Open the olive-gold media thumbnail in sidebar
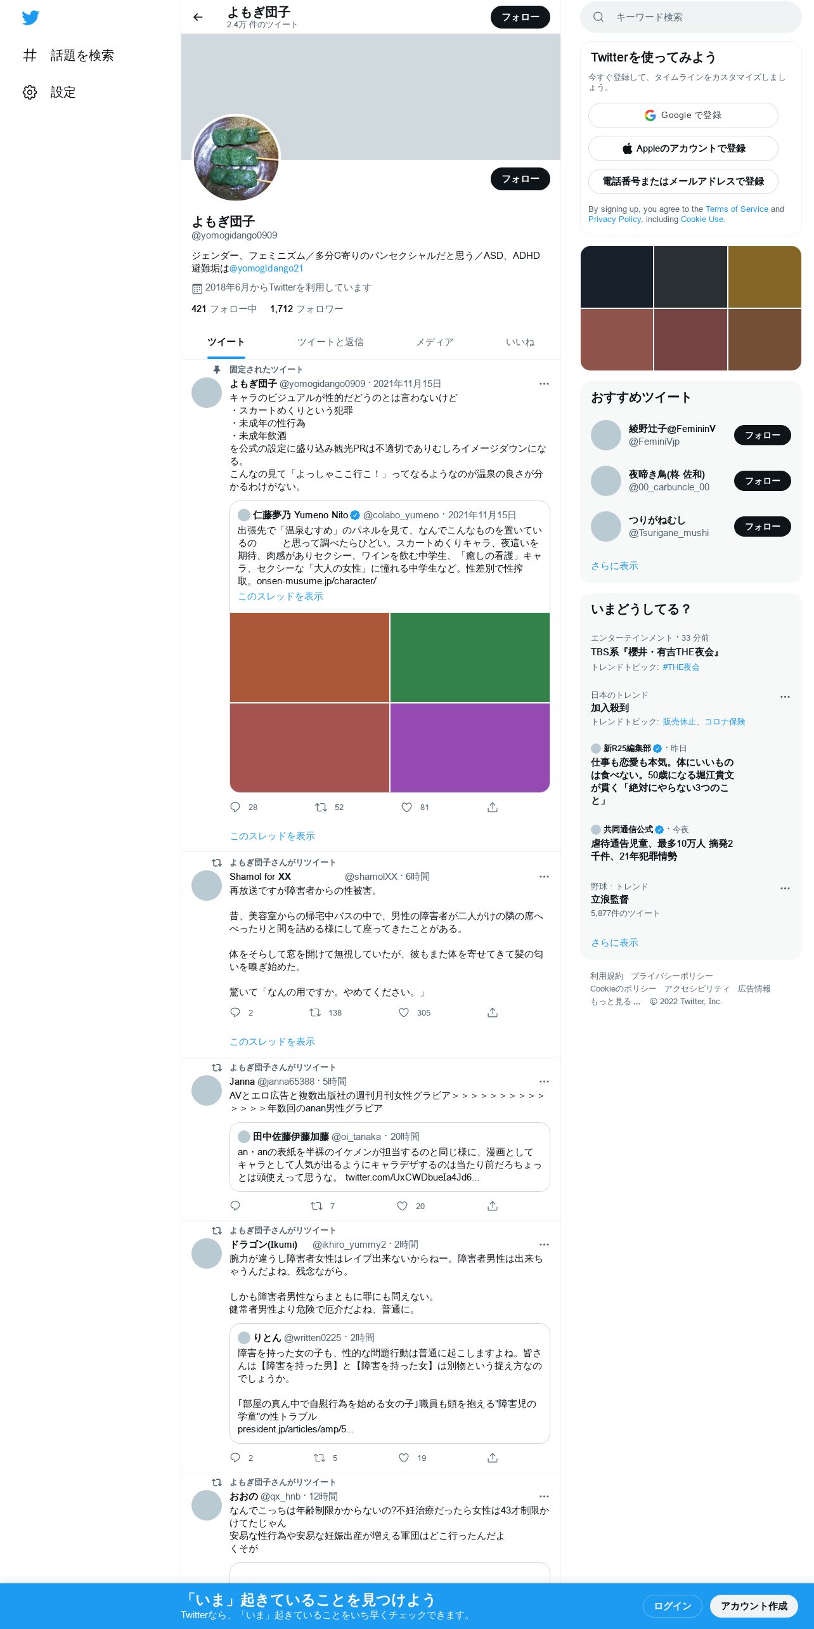The width and height of the screenshot is (814, 1629). coord(765,277)
